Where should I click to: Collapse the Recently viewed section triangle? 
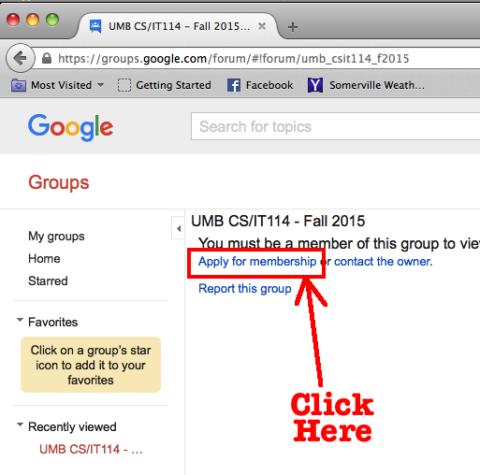[x=20, y=425]
